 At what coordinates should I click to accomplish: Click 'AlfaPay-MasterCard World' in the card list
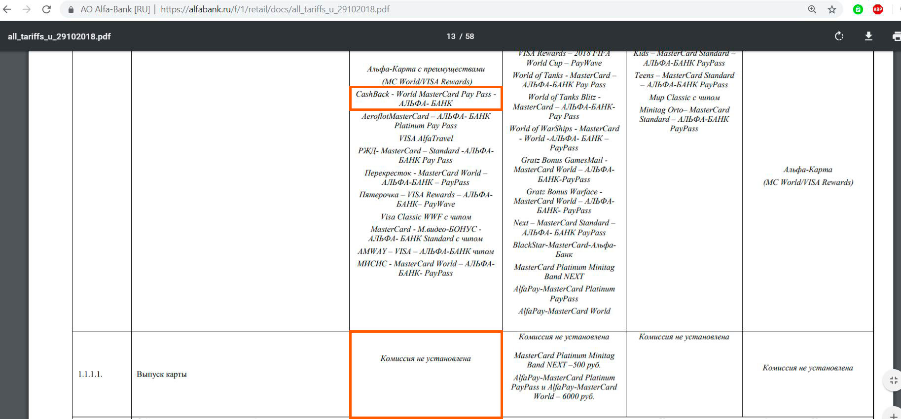(x=564, y=311)
